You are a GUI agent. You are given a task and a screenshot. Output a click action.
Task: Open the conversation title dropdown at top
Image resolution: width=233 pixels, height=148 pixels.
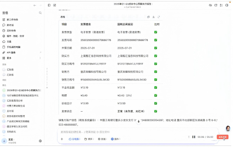[x=133, y=4]
